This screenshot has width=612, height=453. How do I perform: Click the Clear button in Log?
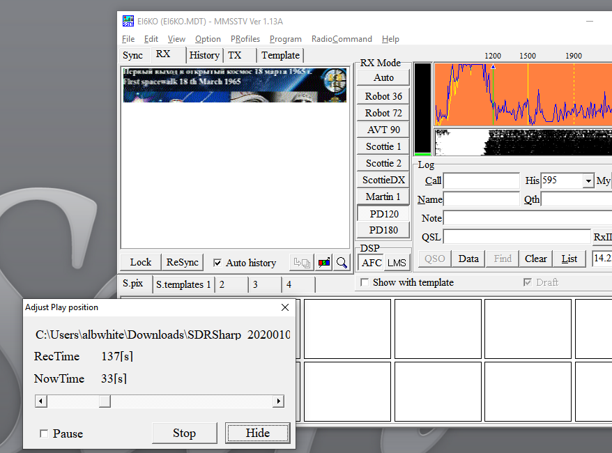[x=535, y=259]
